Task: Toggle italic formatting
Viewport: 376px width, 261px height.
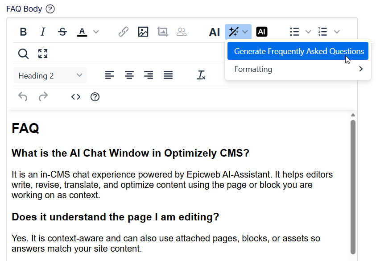Action: (43, 32)
